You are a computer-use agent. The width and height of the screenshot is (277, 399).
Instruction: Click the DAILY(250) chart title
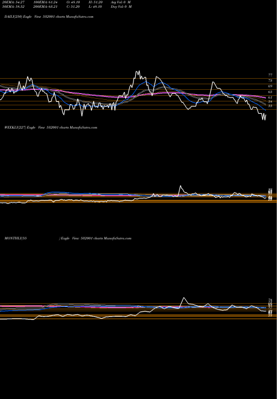point(49,17)
